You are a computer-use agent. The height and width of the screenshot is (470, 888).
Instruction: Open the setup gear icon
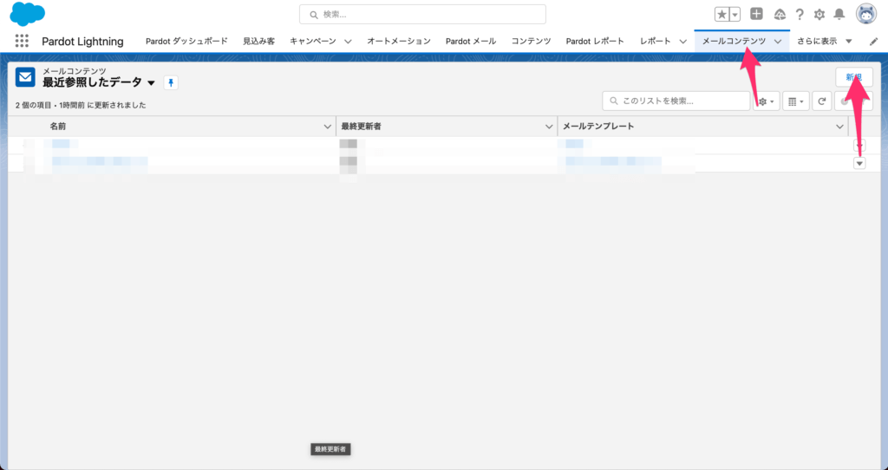pyautogui.click(x=819, y=14)
